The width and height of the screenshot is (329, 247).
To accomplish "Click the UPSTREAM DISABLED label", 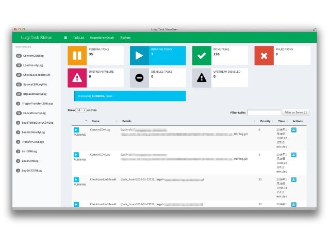I will [226, 72].
